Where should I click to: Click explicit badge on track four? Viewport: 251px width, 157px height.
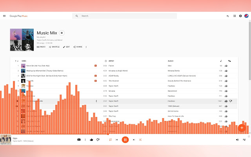[x=96, y=81]
